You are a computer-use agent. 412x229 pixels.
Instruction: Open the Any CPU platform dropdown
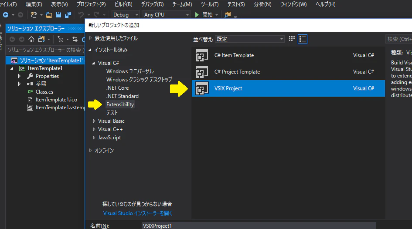[166, 15]
